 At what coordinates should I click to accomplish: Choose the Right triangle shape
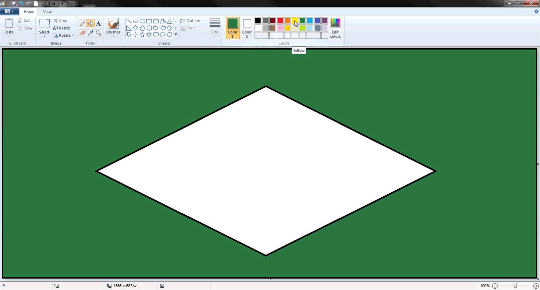(129, 28)
